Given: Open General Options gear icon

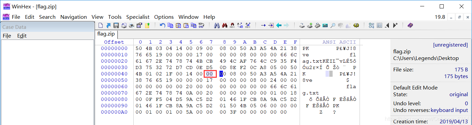Looking at the screenshot, I should click(x=356, y=25).
